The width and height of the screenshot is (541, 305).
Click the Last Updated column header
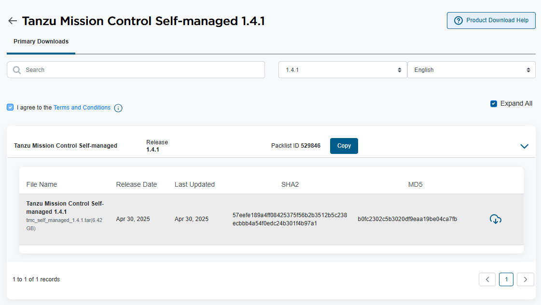point(194,184)
